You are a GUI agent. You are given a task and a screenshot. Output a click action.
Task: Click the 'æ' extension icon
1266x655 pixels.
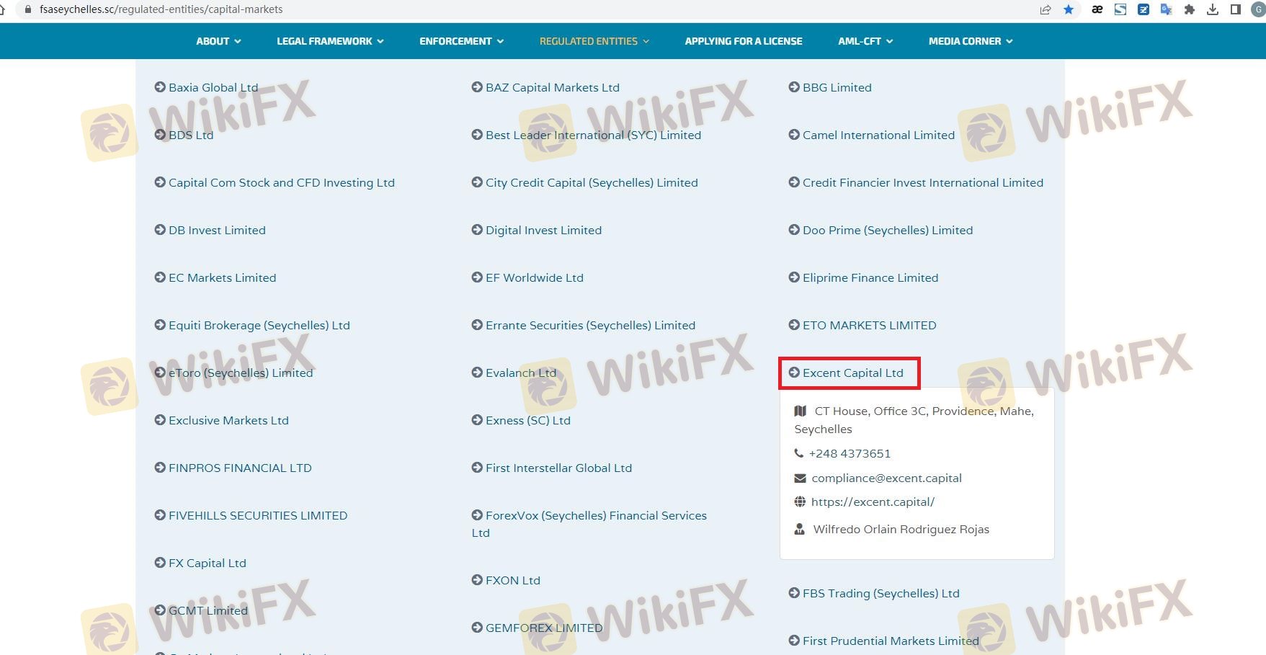[1097, 9]
